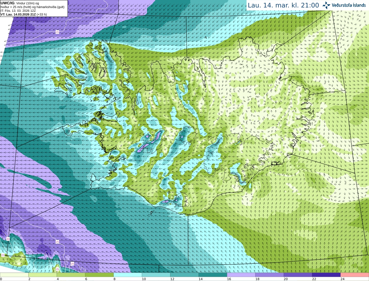Pick the 8–10 m/s pale cyan legend swatch
This screenshot has height=281, width=369.
[x=128, y=275]
